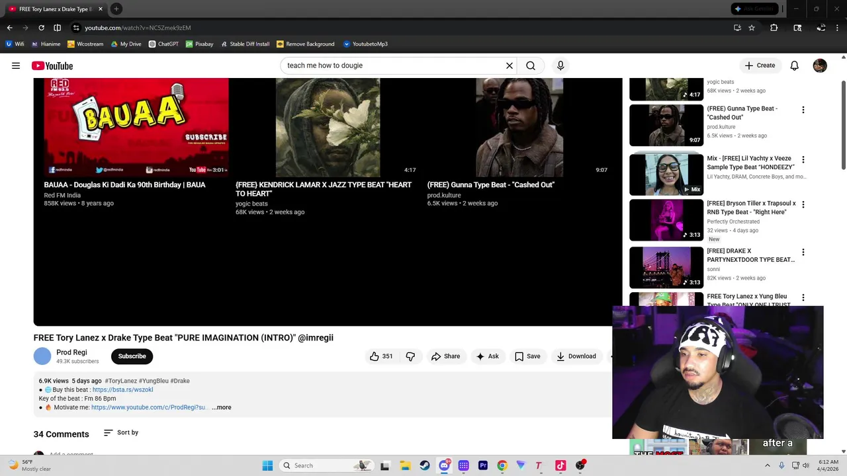Go to the YouTube home logo
The height and width of the screenshot is (476, 847).
[52, 65]
